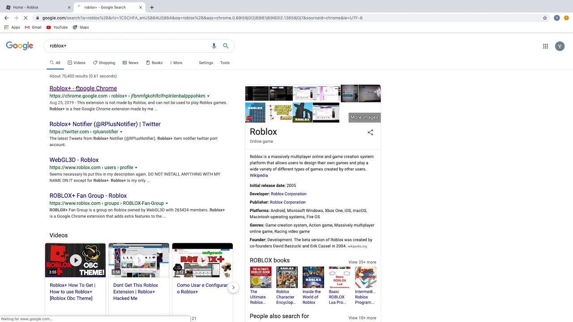Select the Books results tab

click(x=154, y=63)
